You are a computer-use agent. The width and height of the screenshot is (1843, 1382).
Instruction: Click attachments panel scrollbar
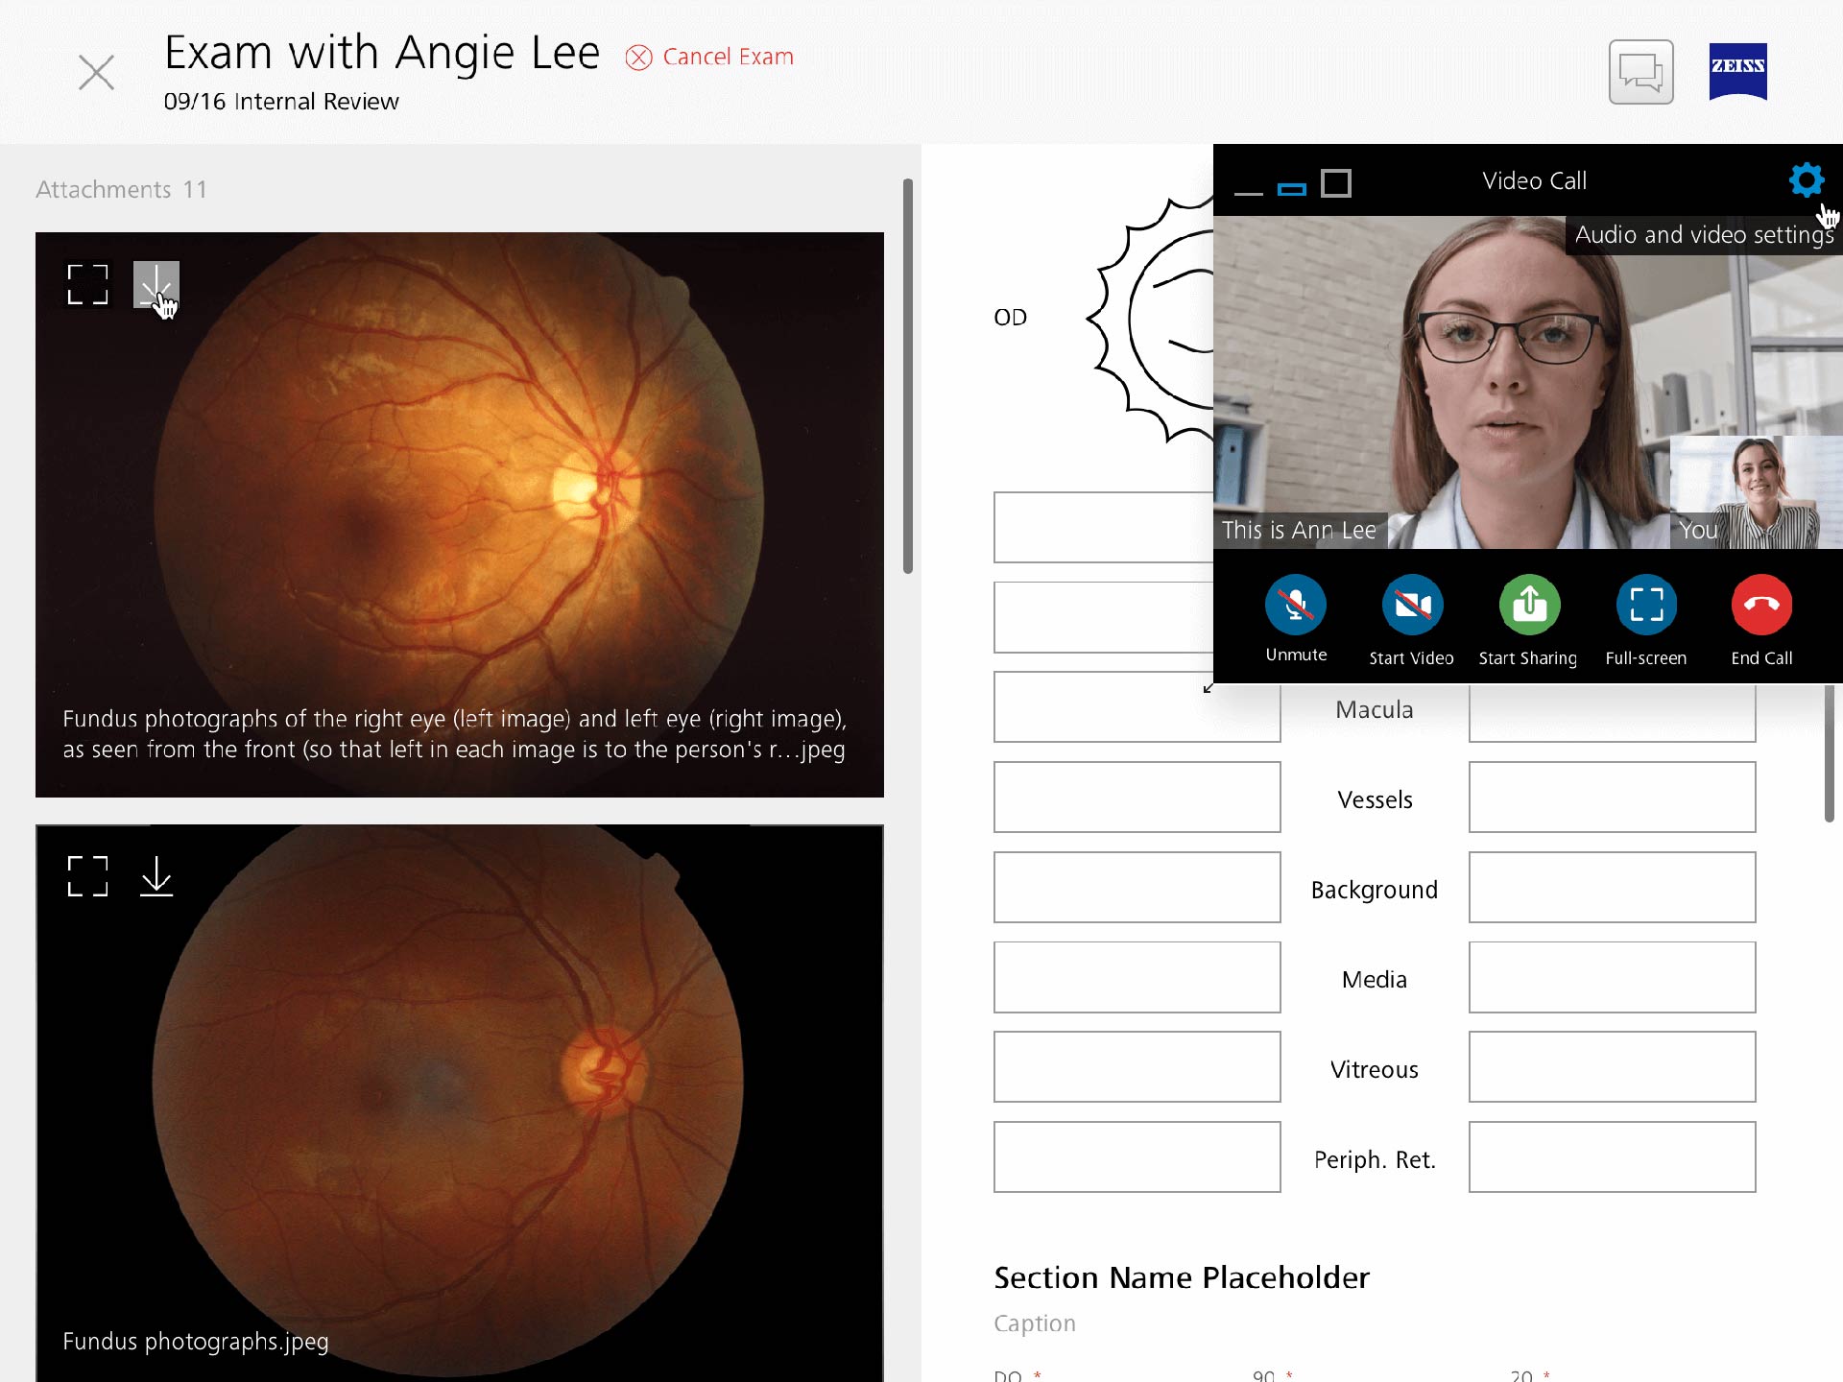pyautogui.click(x=907, y=376)
